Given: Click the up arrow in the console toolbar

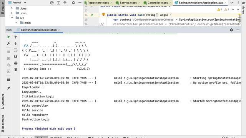Looking at the screenshot, I should tap(16, 37).
